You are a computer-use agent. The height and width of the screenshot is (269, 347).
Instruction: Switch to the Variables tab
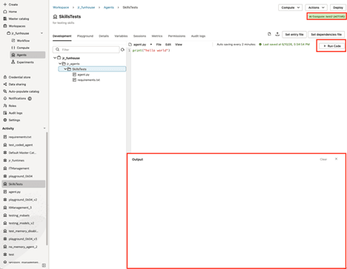pos(121,36)
